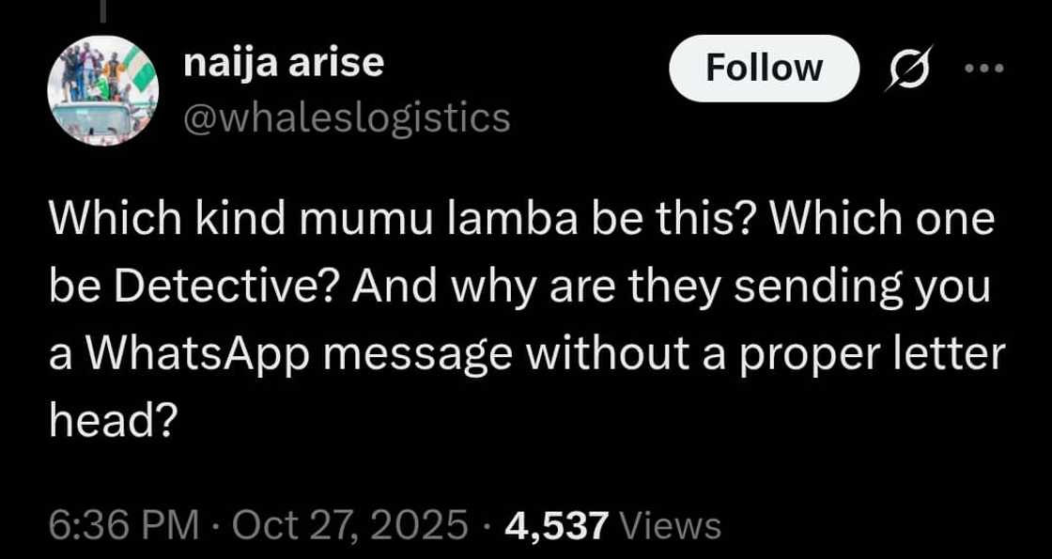Click the tweet body text
Viewport: 1052px width, 559px height.
(527, 320)
